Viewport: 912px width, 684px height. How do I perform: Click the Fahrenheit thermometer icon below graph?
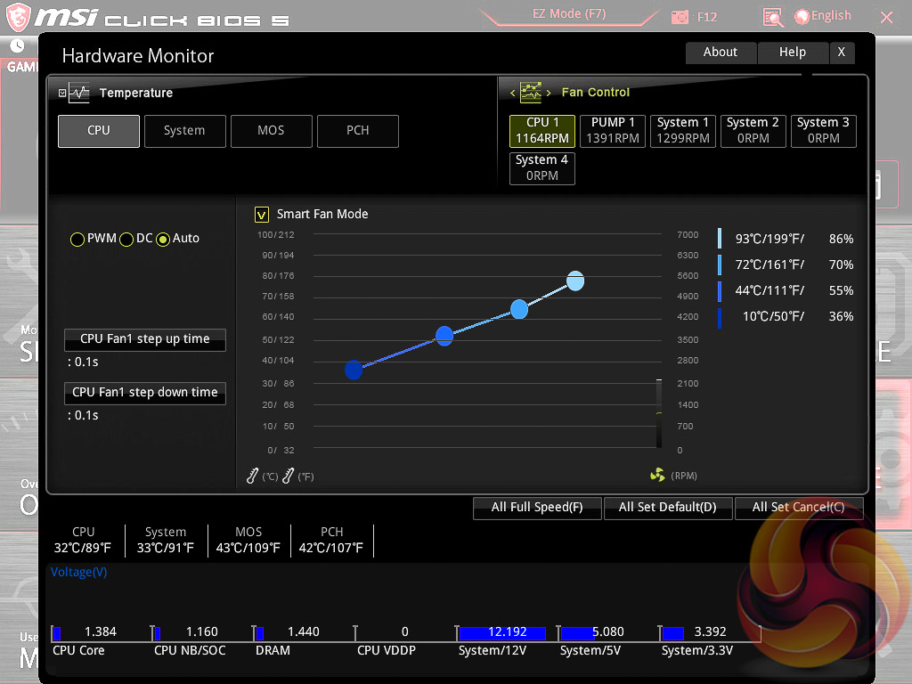pyautogui.click(x=288, y=476)
